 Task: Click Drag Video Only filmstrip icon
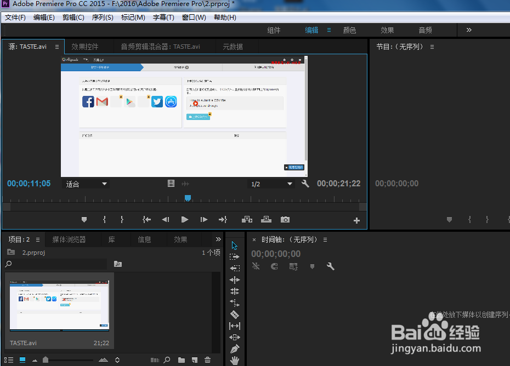pyautogui.click(x=171, y=184)
